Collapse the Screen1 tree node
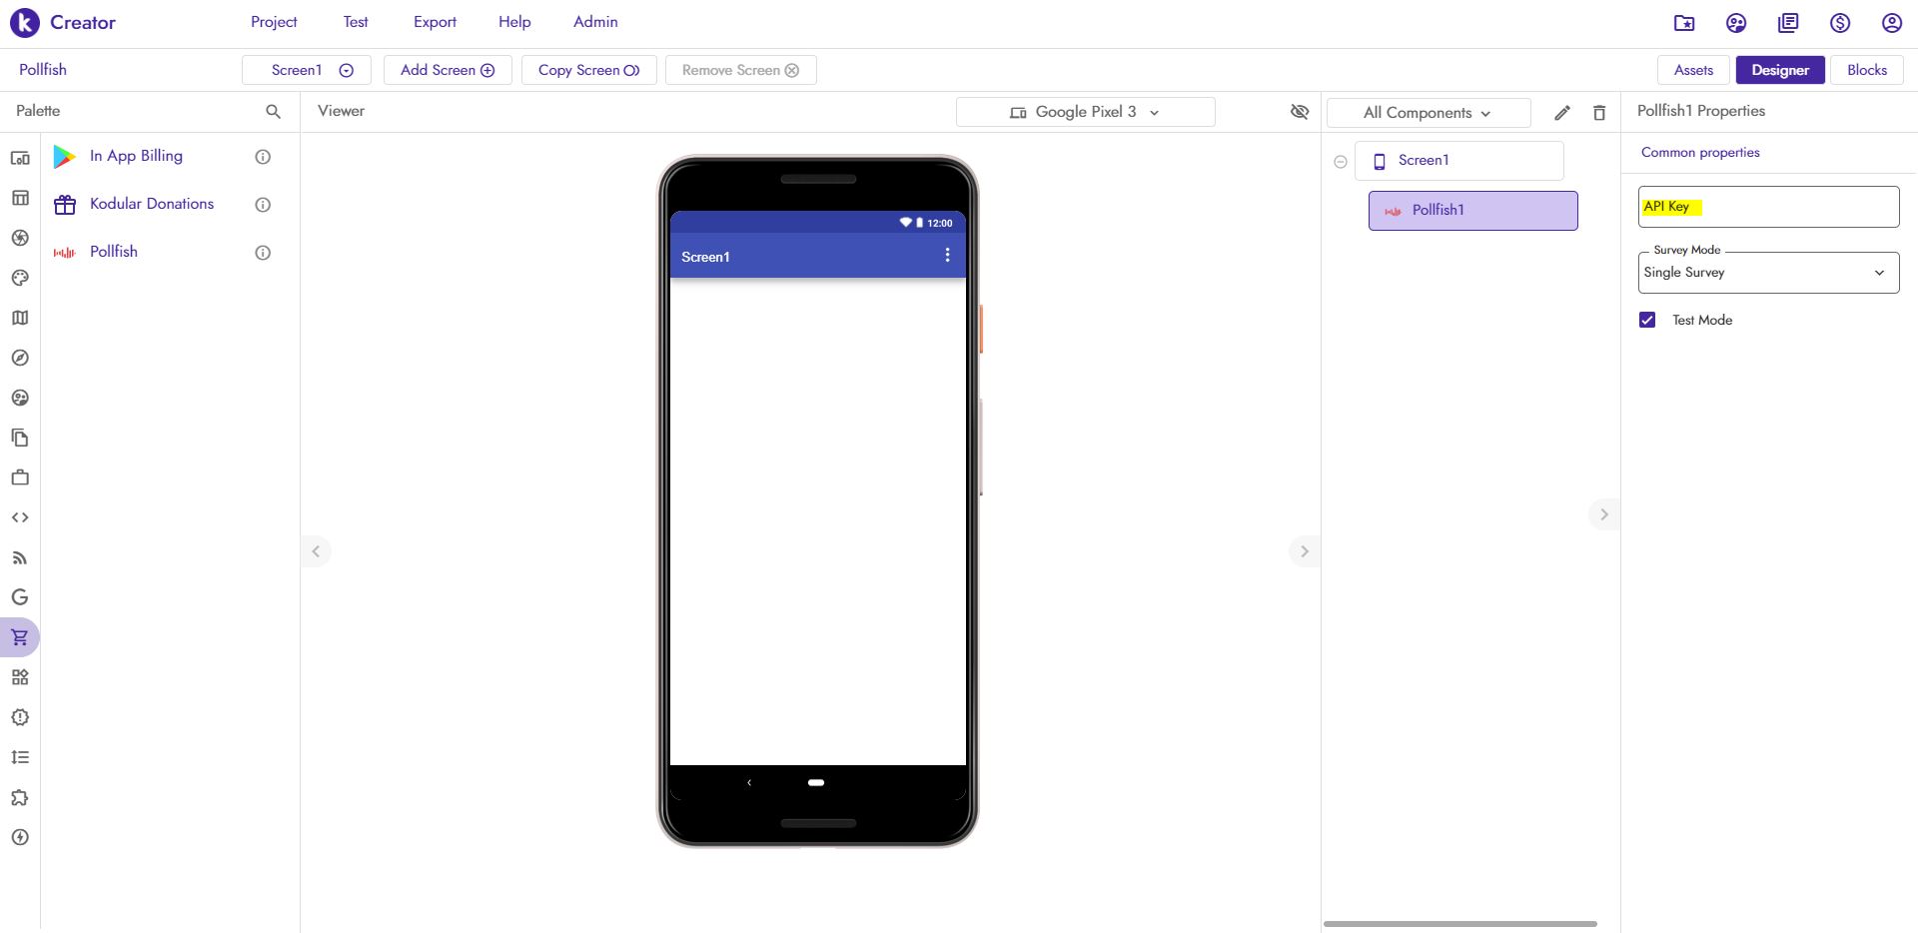This screenshot has height=933, width=1918. coord(1341,162)
